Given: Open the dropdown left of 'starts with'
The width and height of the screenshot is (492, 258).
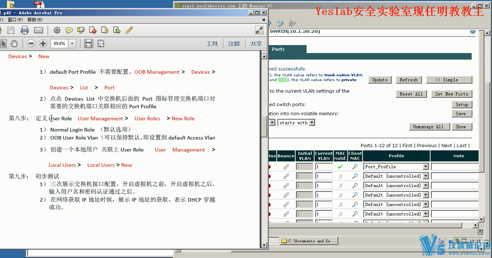Looking at the screenshot, I should 272,123.
